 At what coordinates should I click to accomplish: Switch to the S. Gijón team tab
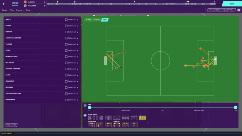click(88, 20)
